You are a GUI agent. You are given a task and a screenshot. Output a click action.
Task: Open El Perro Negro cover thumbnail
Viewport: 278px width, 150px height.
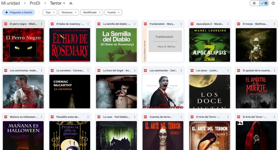click(x=23, y=45)
